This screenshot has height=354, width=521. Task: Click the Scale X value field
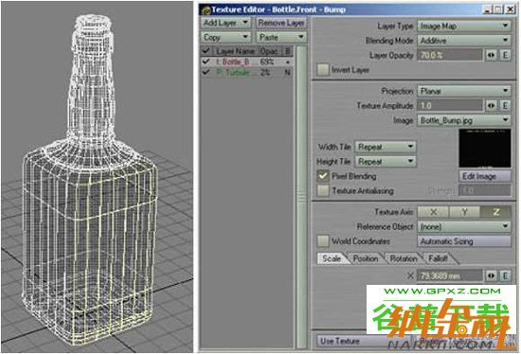(x=450, y=275)
